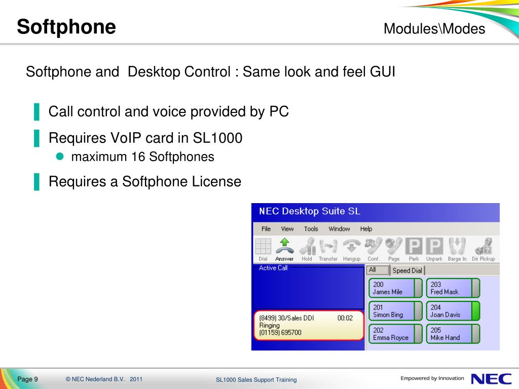Click the ringing Sales DDI call card
Image resolution: width=519 pixels, height=389 pixels.
[x=309, y=326]
